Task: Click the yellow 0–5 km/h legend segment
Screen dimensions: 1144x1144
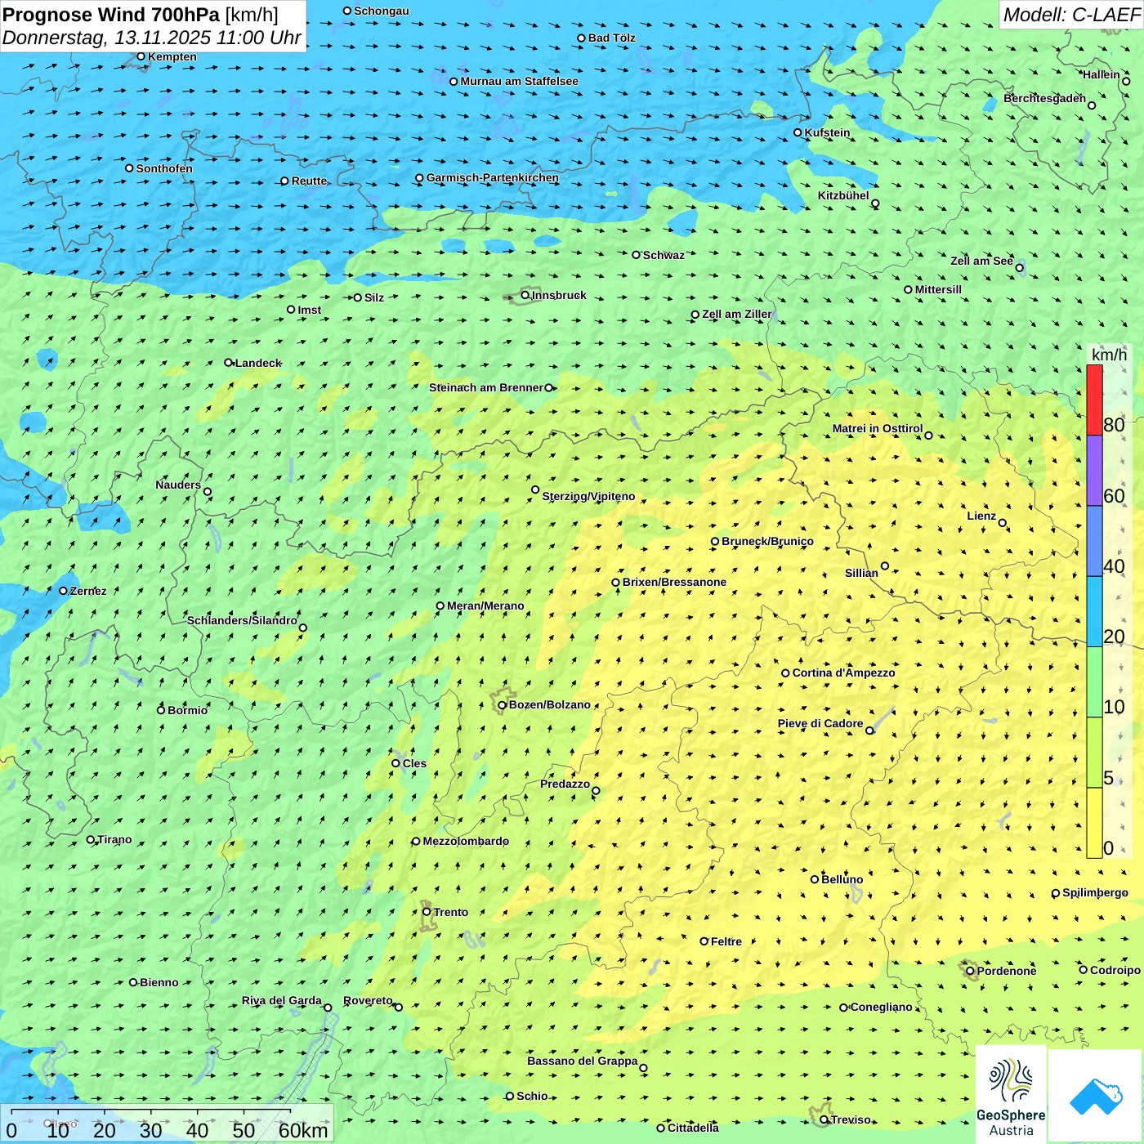Action: (1094, 823)
